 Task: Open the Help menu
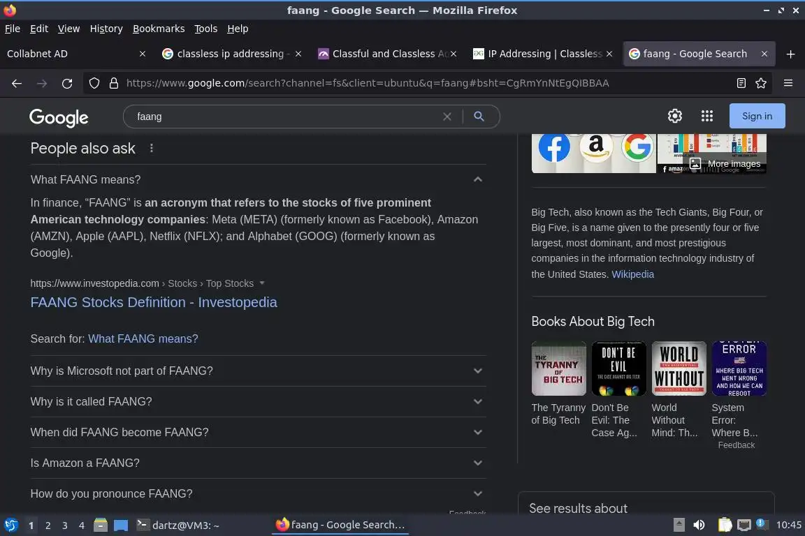coord(238,29)
